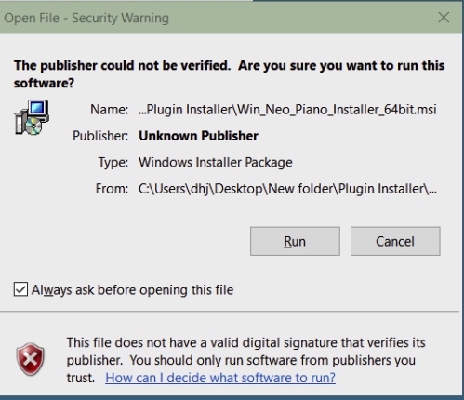This screenshot has width=464, height=400.
Task: Open the How can I decide link
Action: tap(220, 378)
